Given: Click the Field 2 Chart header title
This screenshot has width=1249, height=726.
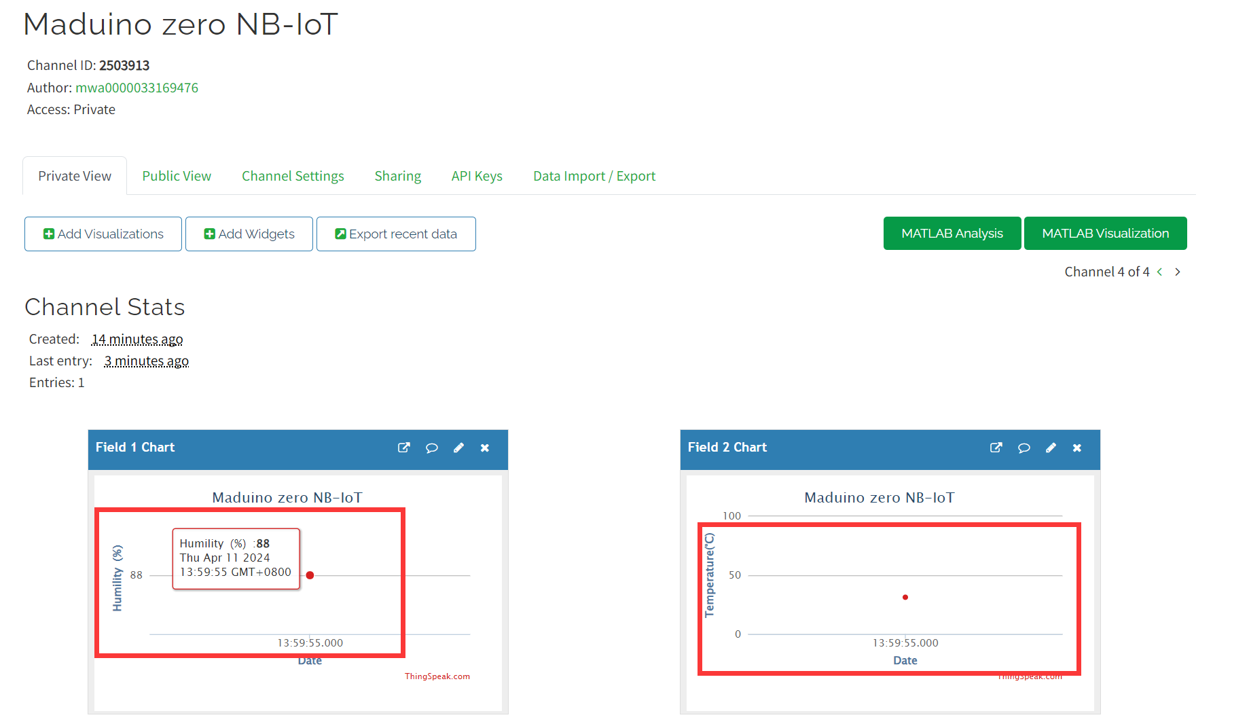Looking at the screenshot, I should [727, 447].
